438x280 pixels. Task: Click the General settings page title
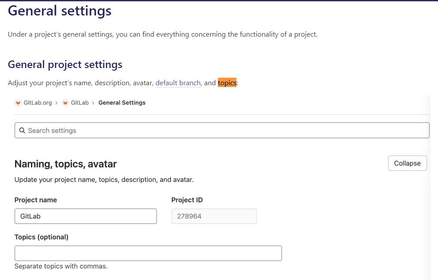[x=60, y=11]
